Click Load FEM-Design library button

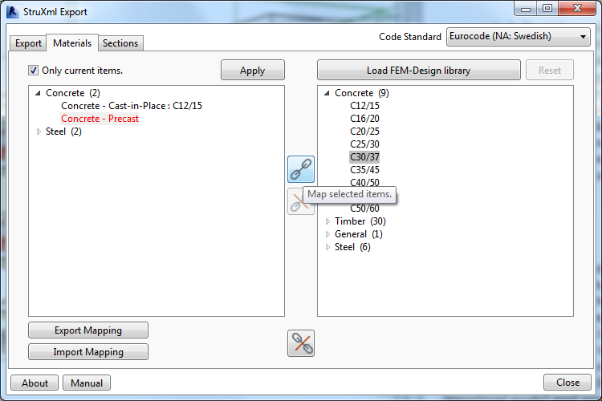[x=419, y=71]
